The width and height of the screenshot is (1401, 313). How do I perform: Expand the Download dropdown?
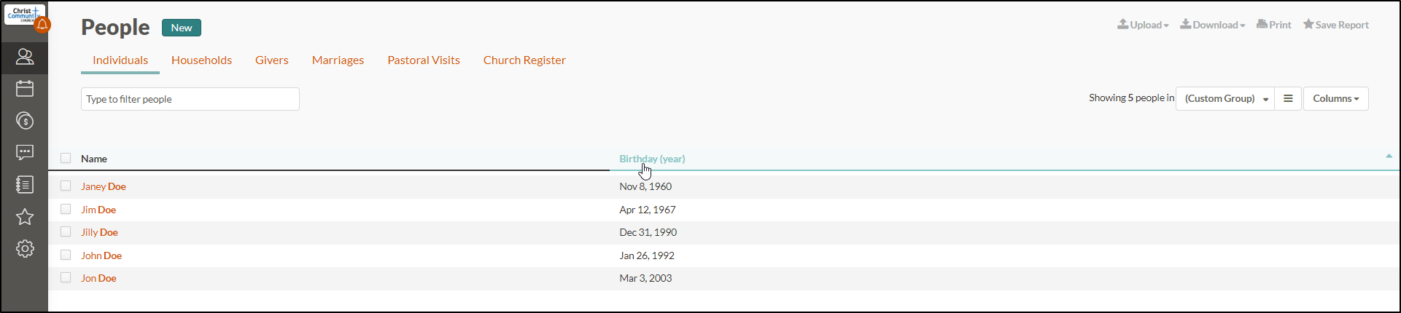[1213, 25]
